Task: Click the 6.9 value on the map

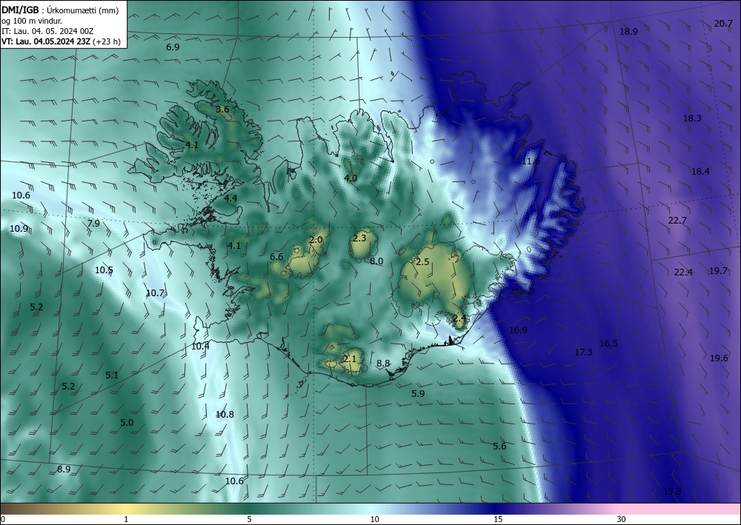Action: 173,47
